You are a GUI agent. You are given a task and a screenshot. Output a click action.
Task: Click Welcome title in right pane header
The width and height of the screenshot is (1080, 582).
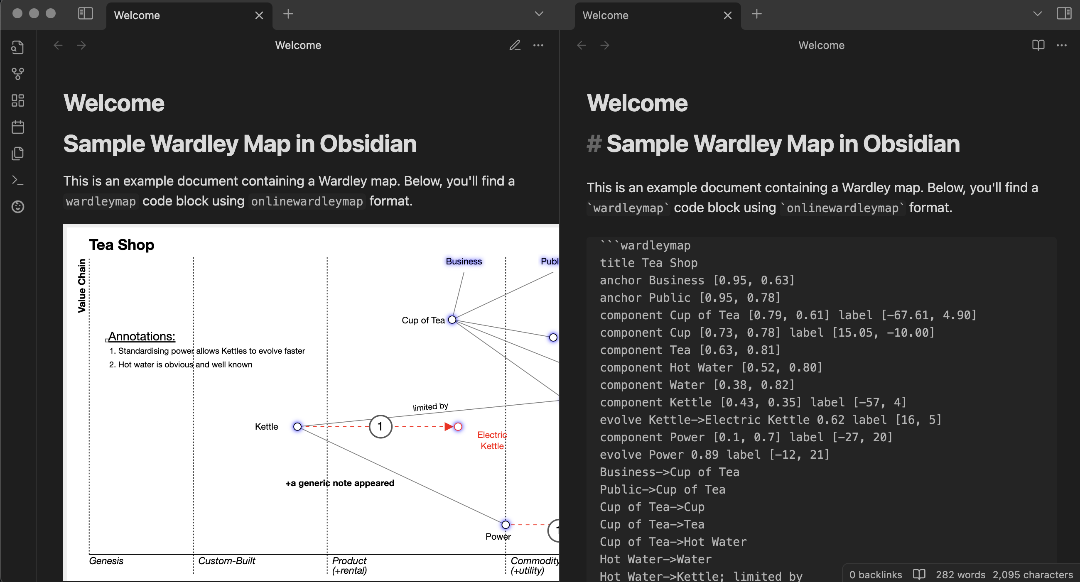[x=821, y=45]
